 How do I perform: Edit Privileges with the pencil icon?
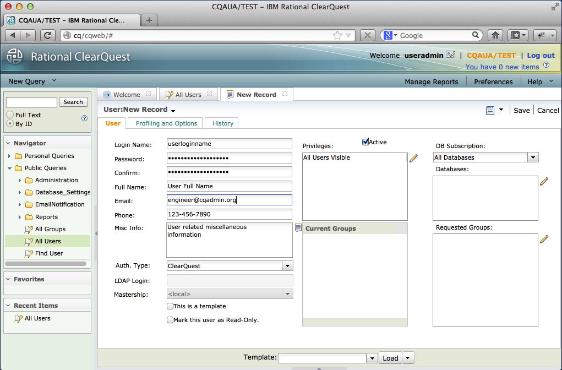pyautogui.click(x=413, y=158)
